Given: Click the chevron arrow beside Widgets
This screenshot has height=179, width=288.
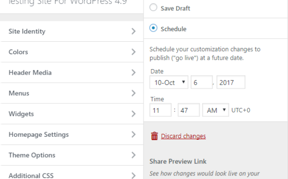Looking at the screenshot, I should (134, 114).
